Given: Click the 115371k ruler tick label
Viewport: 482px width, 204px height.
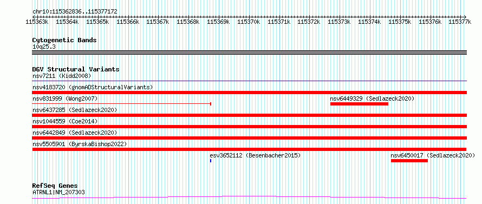Looking at the screenshot, I should coord(279,22).
